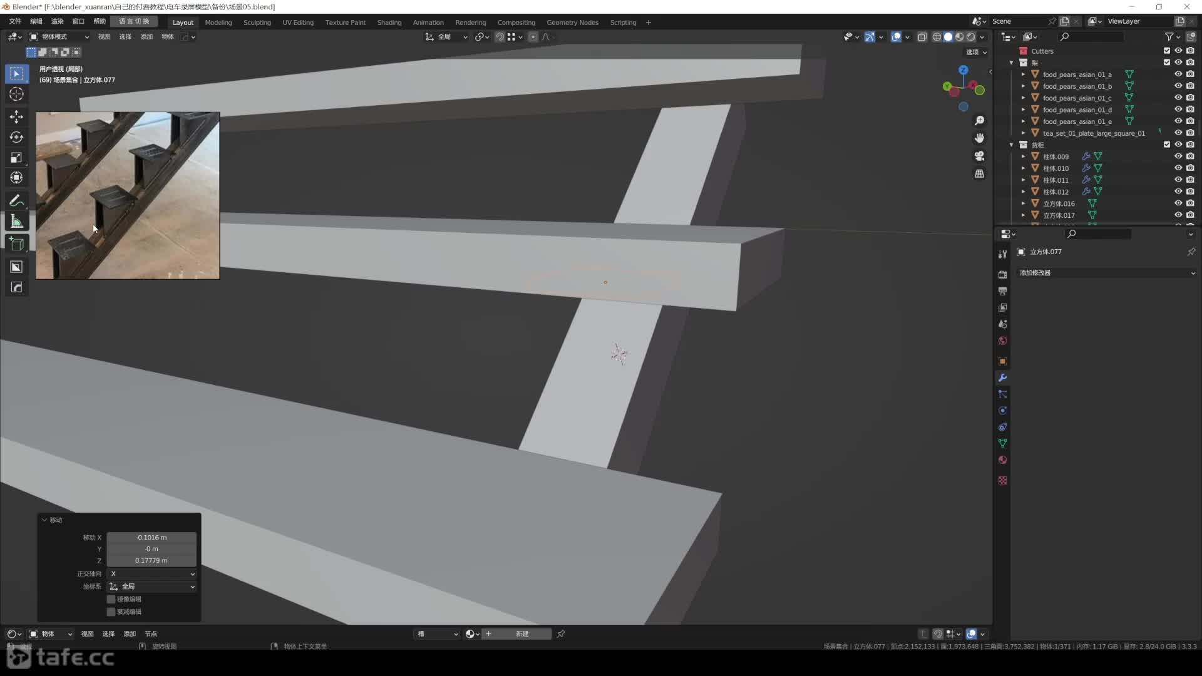Open the 编辑 menu
The height and width of the screenshot is (676, 1202).
tap(36, 21)
